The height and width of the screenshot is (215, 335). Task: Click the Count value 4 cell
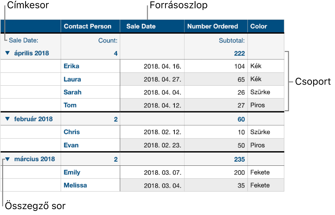(91, 53)
